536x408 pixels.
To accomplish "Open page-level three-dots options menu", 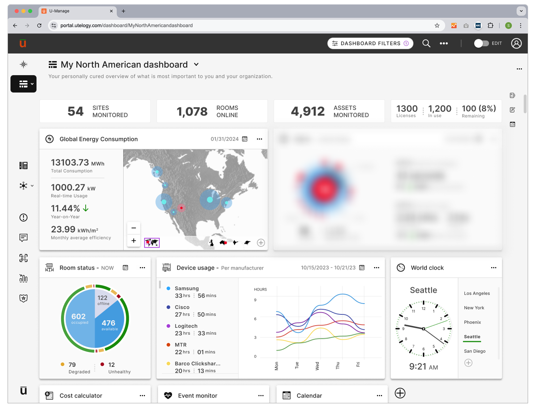I will [519, 69].
